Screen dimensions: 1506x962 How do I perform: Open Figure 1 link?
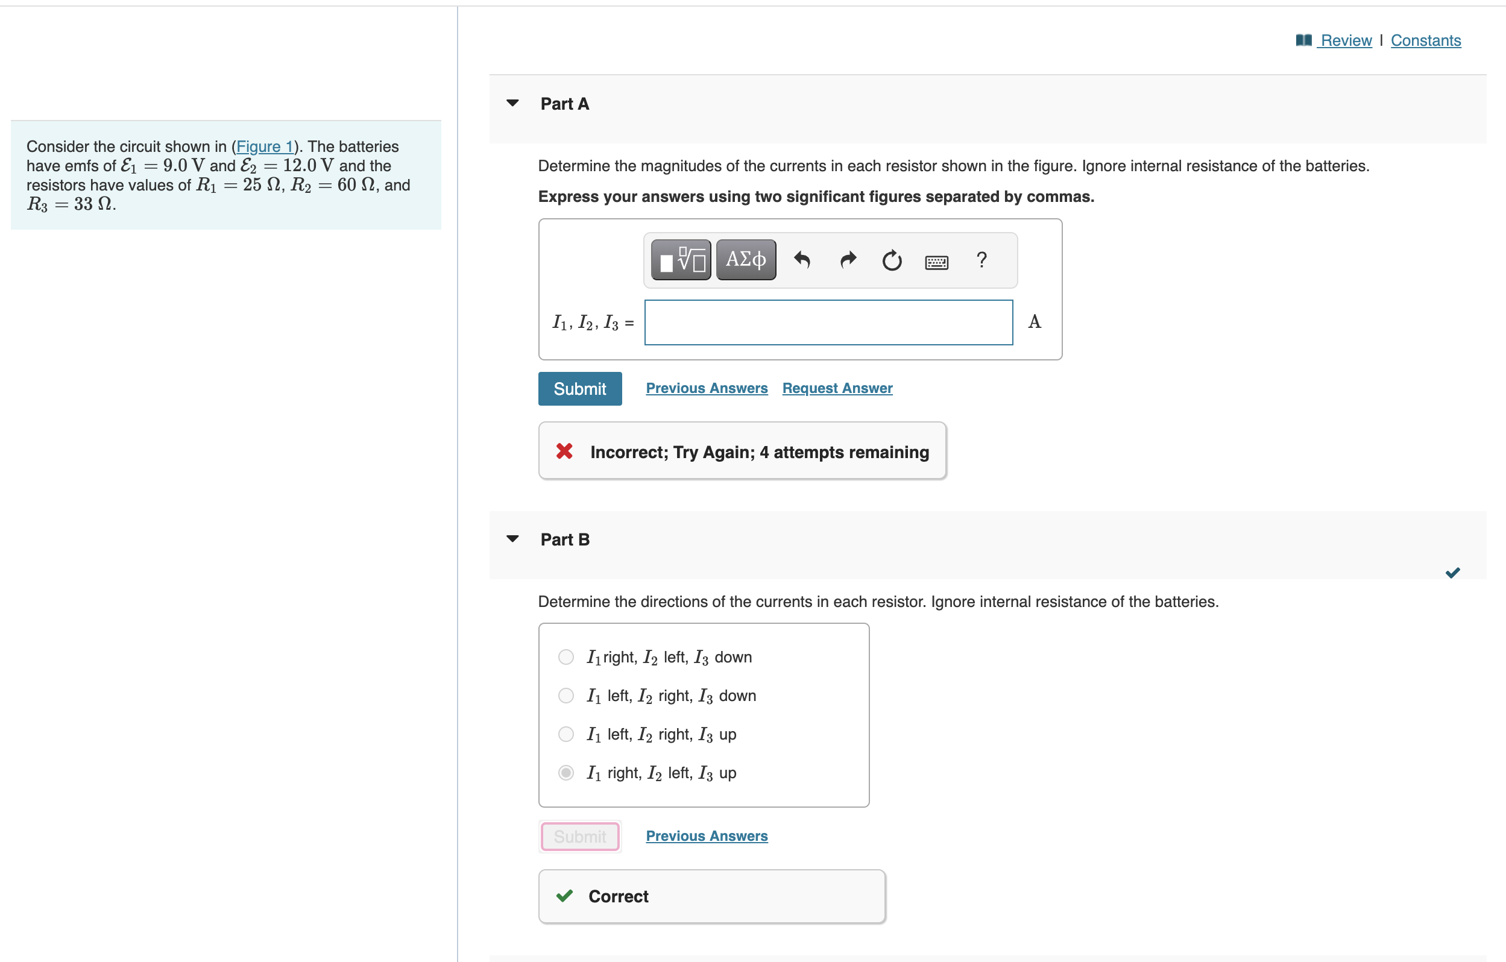[x=265, y=146]
